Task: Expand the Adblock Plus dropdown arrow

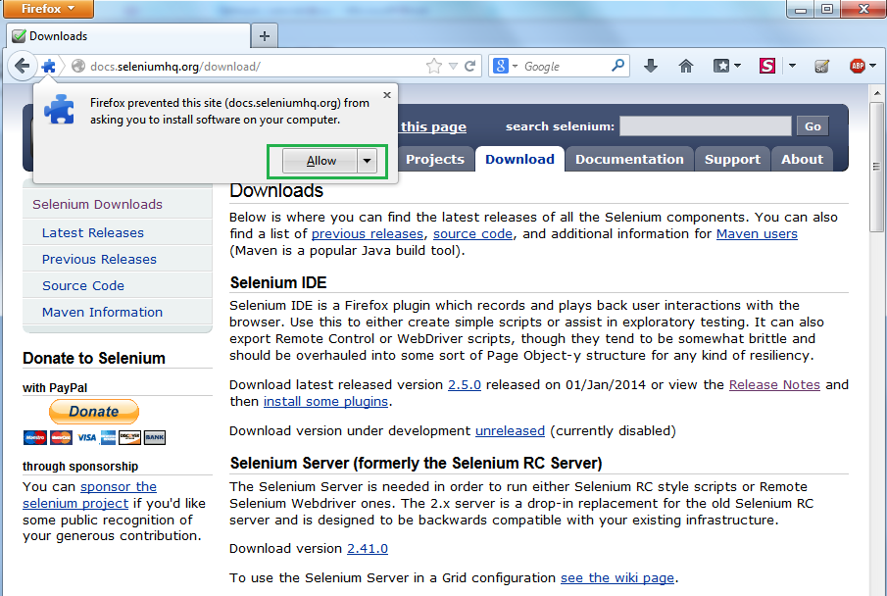Action: [x=872, y=67]
